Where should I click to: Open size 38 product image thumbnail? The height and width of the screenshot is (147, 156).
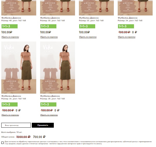coord(57,68)
